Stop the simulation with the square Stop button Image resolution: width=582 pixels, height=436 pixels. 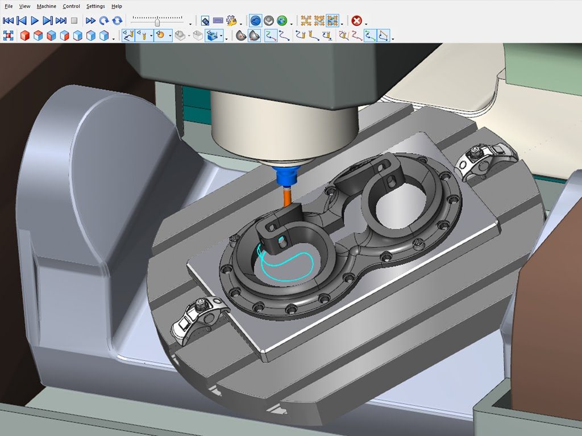(74, 21)
